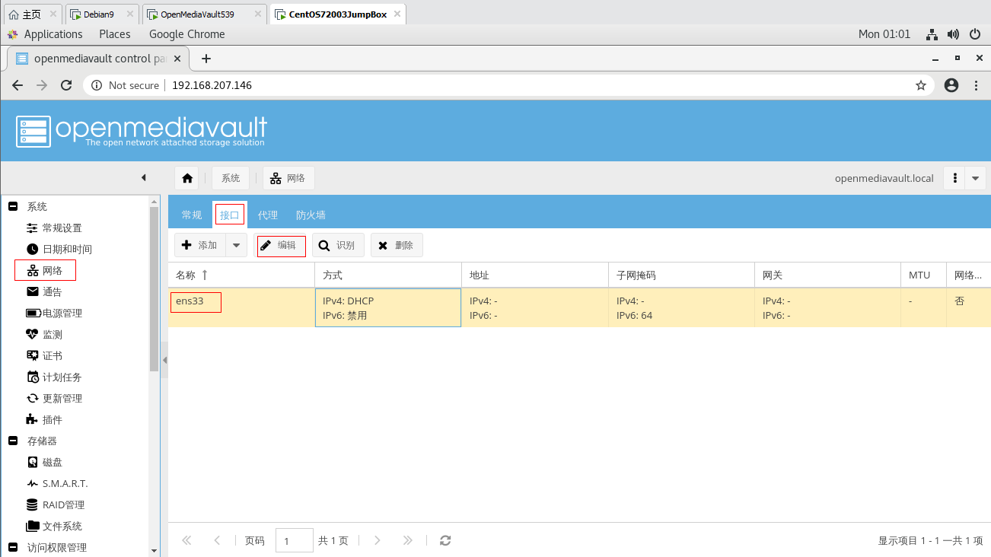Collapse the 系统 tree section
Screen dimensions: 991x557
[x=12, y=206]
